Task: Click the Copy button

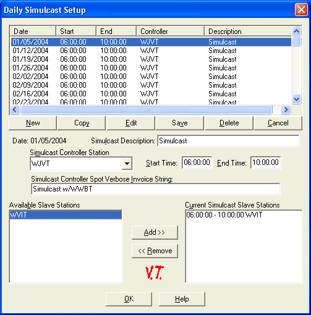Action: point(82,123)
